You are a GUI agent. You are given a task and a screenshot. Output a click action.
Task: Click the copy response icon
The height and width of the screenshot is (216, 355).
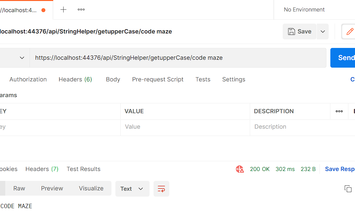[x=348, y=189]
